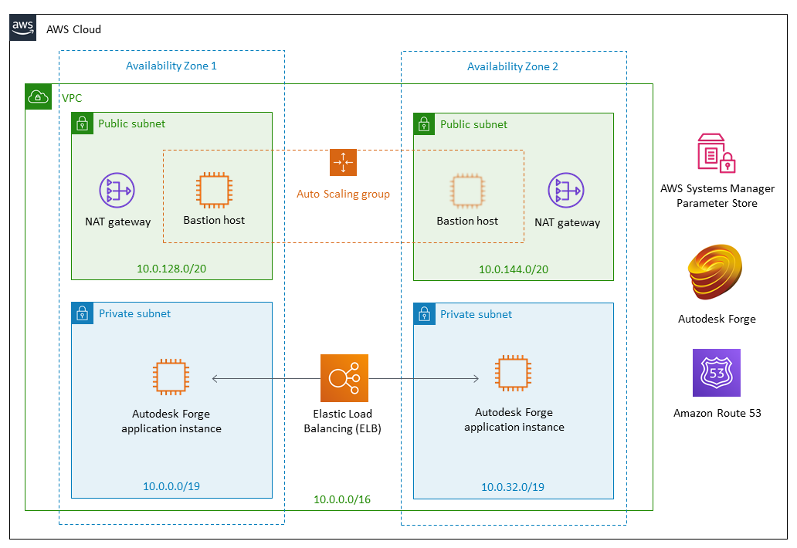The width and height of the screenshot is (797, 548).
Task: Click the "10.0.128.0/20" CIDR text
Action: coord(171,269)
